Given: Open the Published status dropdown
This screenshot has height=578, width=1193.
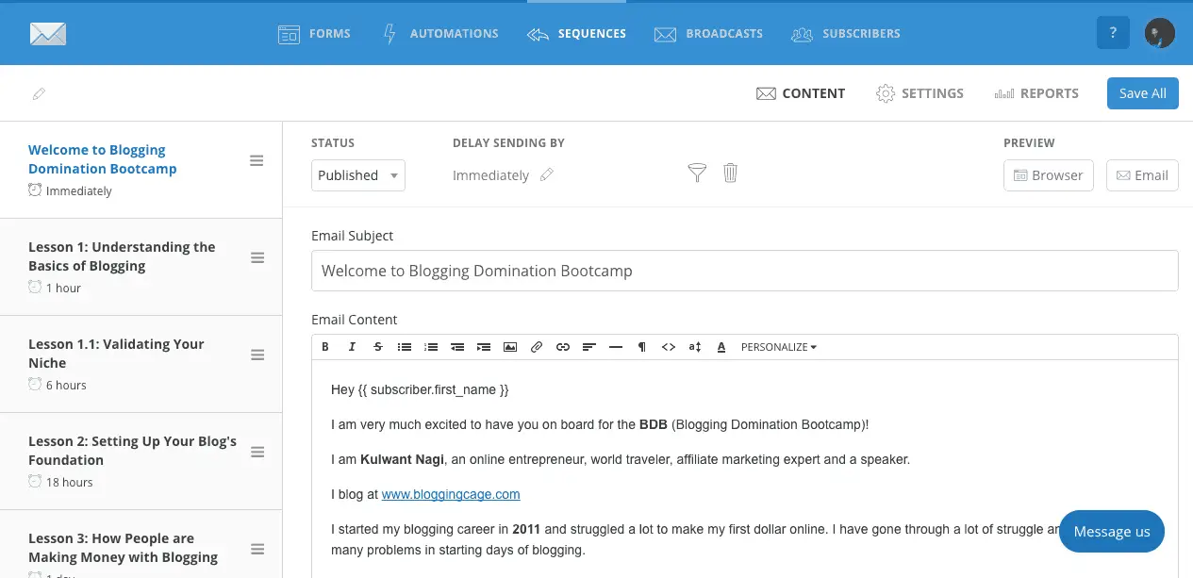Looking at the screenshot, I should (358, 175).
